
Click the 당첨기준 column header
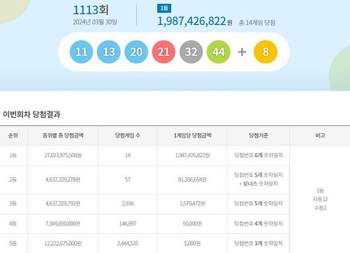point(258,136)
